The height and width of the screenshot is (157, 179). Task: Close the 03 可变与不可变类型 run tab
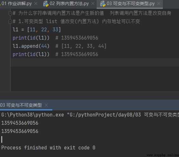tap(46, 105)
